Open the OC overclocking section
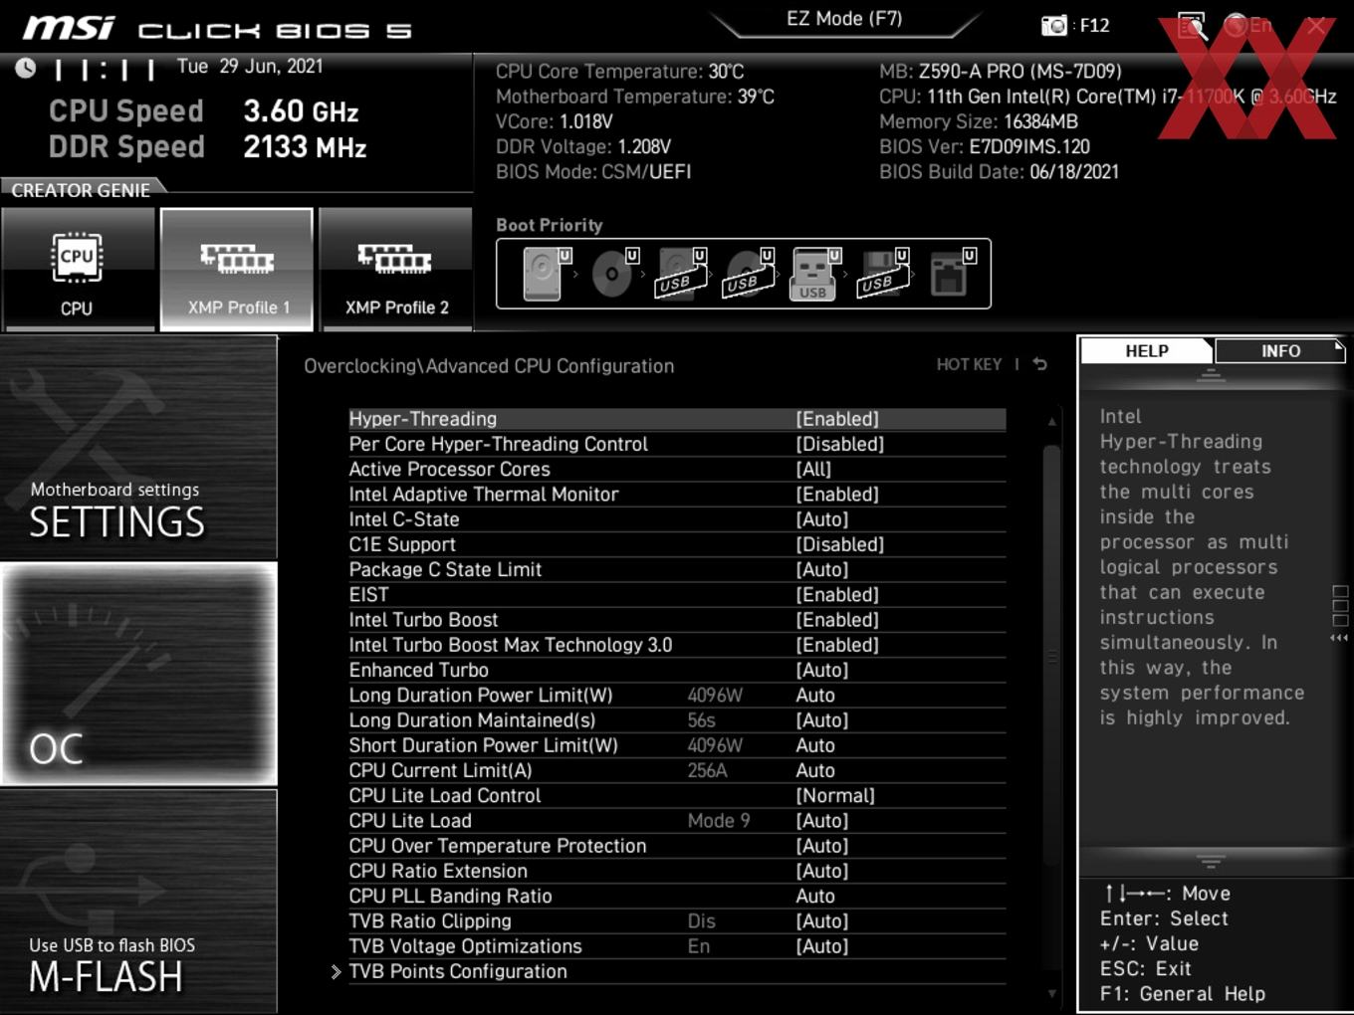1354x1015 pixels. [x=138, y=674]
